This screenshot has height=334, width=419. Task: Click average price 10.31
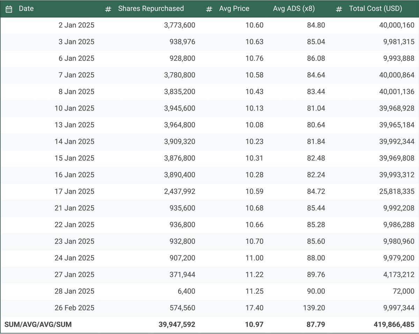255,158
